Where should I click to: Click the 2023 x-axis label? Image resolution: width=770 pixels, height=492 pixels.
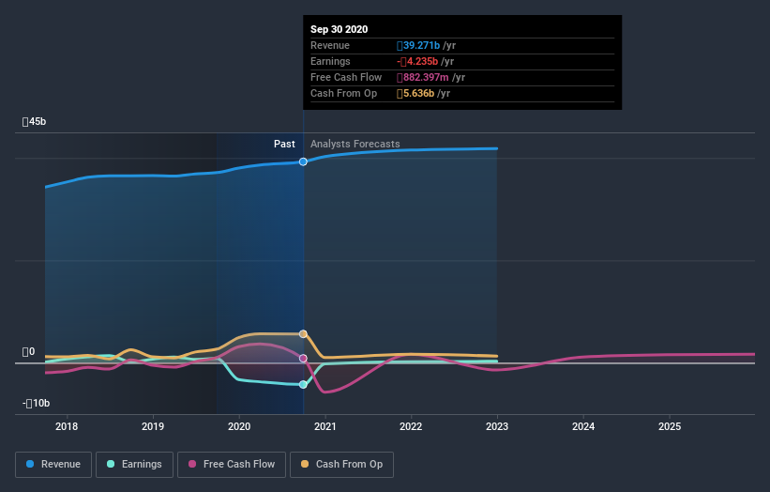[x=497, y=426]
